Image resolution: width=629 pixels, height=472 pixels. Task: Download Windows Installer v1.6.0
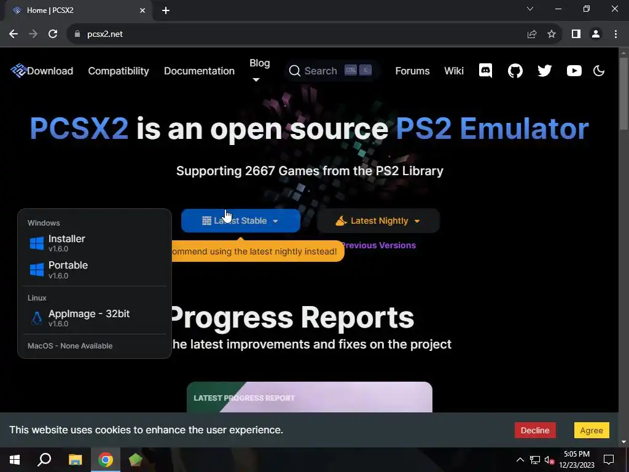(95, 243)
